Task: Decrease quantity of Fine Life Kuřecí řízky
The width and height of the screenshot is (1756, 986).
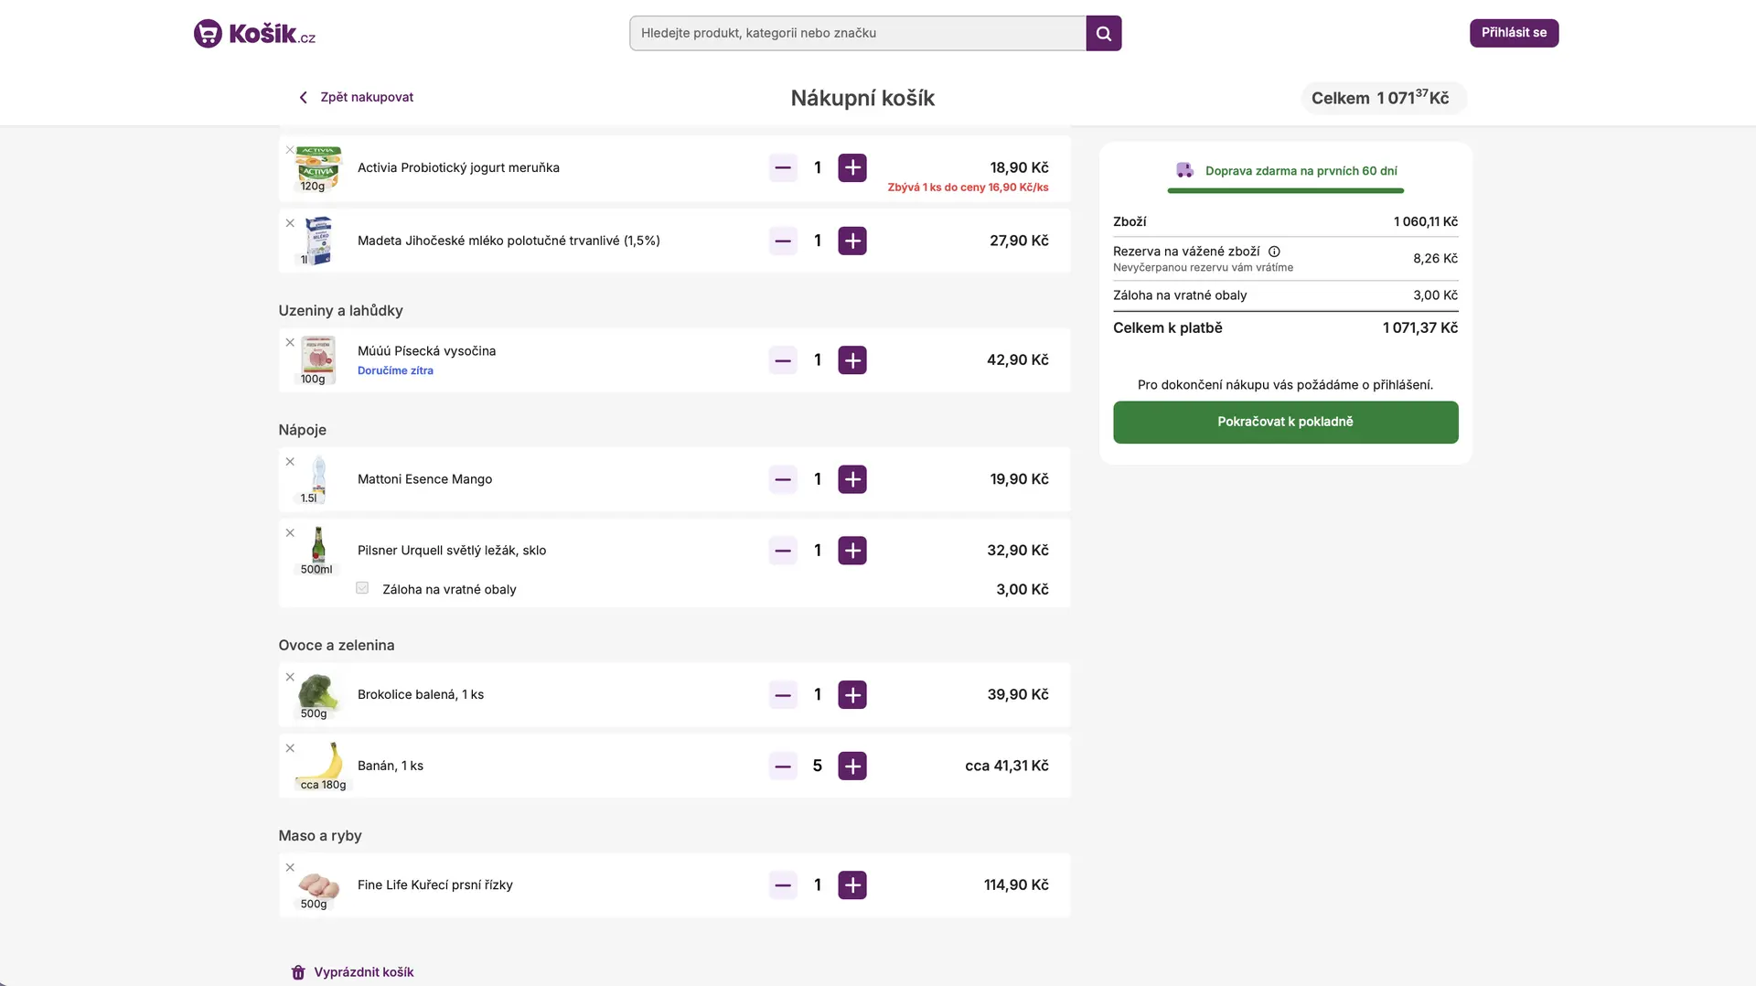Action: tap(783, 885)
